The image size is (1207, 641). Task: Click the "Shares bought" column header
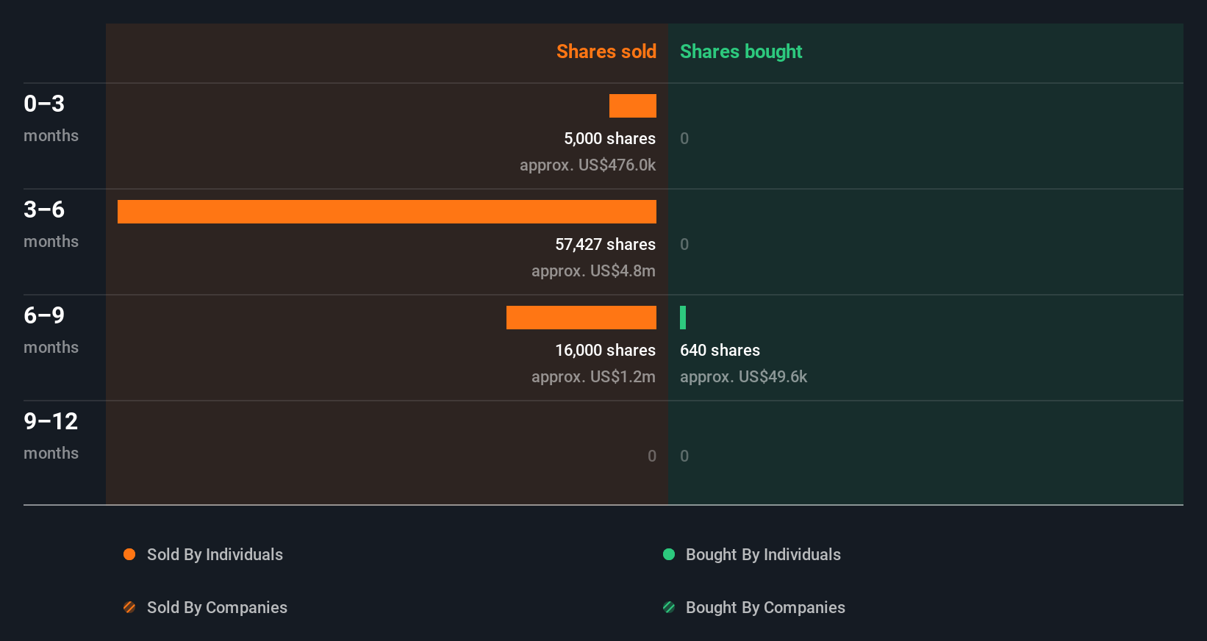tap(741, 51)
